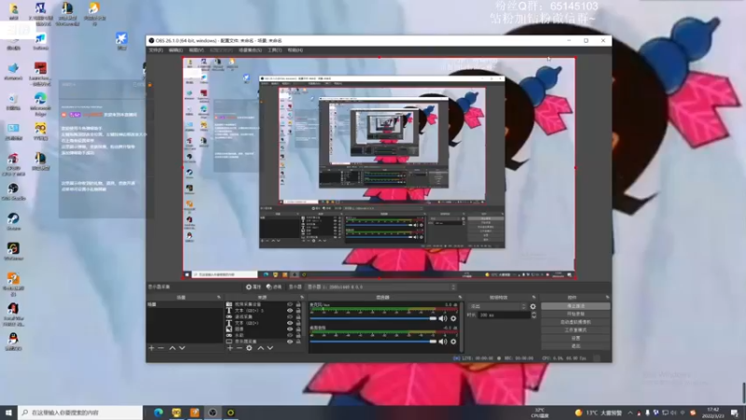
Task: Move scene up in Scenes dock
Action: [173, 348]
